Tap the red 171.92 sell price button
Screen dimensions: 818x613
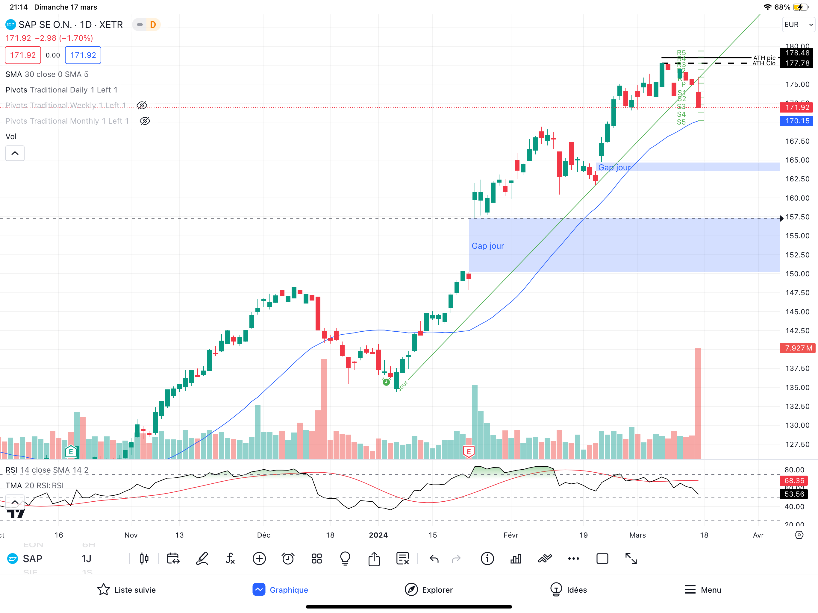click(23, 55)
